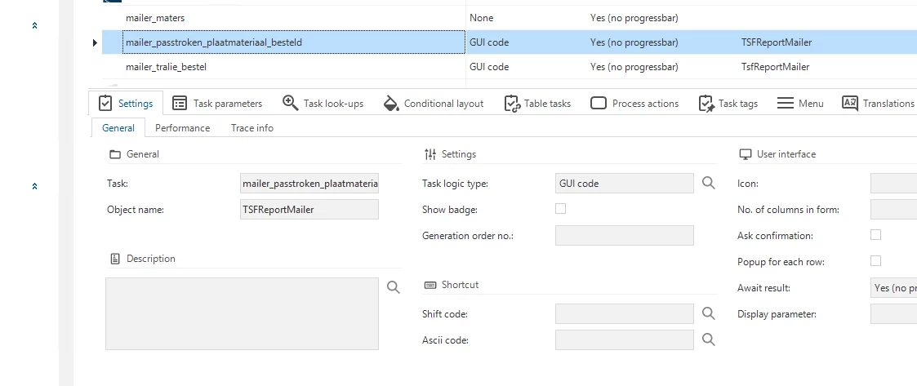Check the Popup for each row box
This screenshot has width=917, height=386.
[875, 261]
